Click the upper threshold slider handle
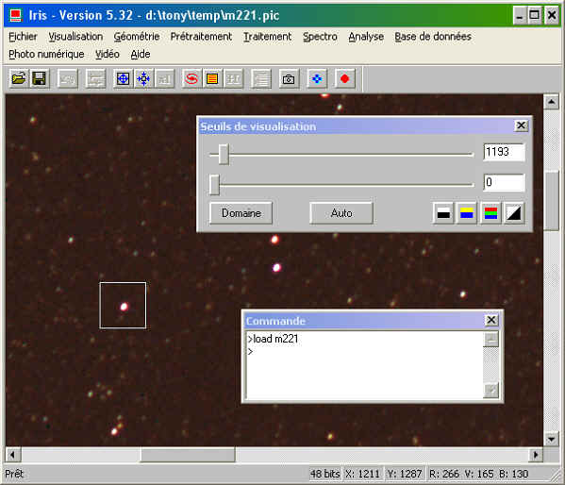The width and height of the screenshot is (565, 485). pyautogui.click(x=224, y=155)
